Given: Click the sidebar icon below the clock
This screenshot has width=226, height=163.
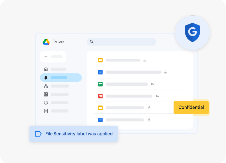Looking at the screenshot, I should tap(46, 111).
